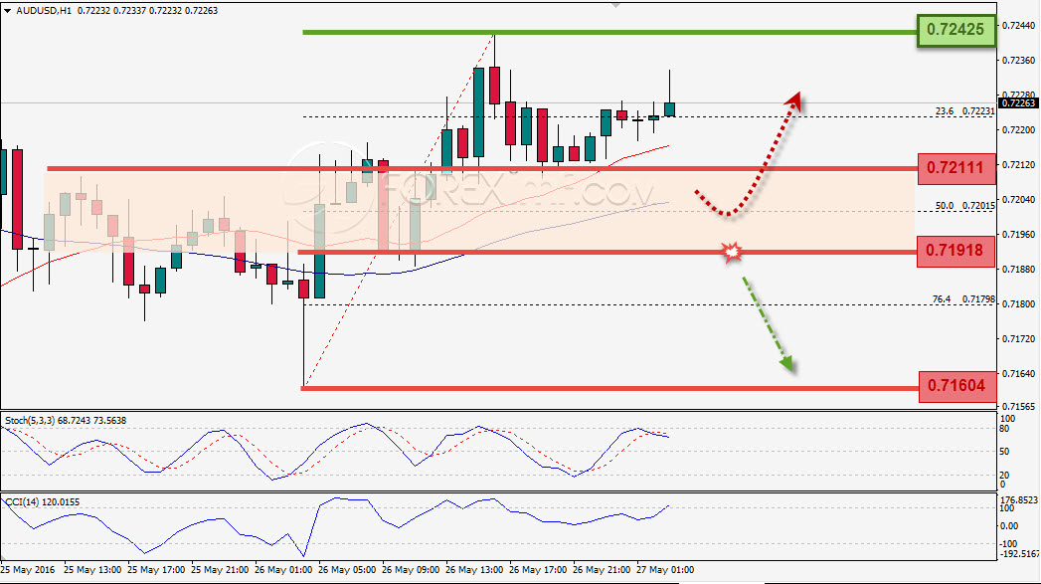Open the chart menu triangle beside AUDUSD,H1

point(7,11)
